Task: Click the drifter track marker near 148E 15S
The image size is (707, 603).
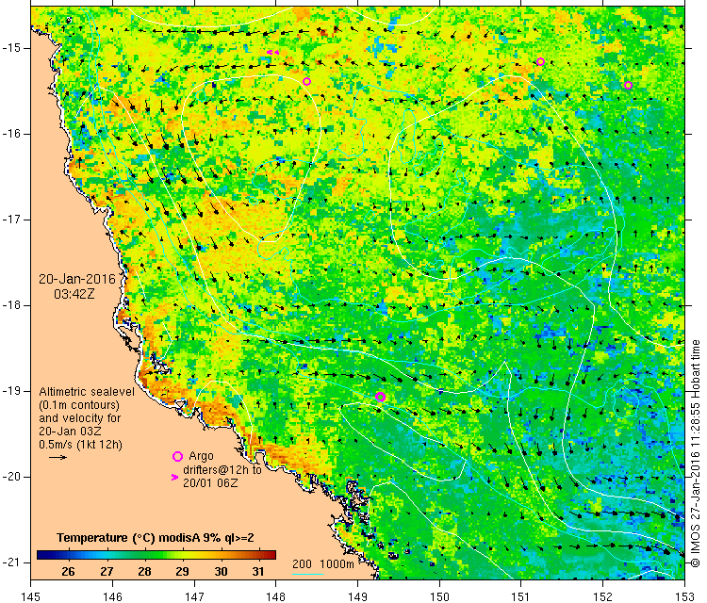Action: [x=272, y=52]
